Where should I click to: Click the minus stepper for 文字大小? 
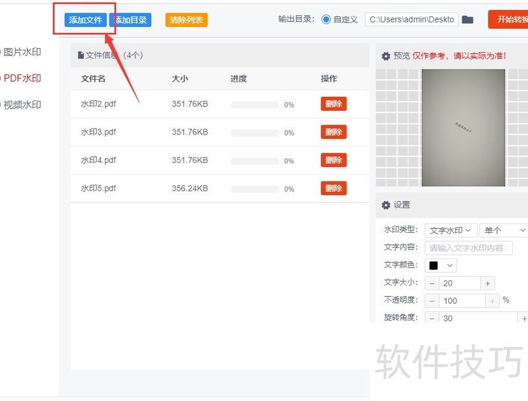431,282
